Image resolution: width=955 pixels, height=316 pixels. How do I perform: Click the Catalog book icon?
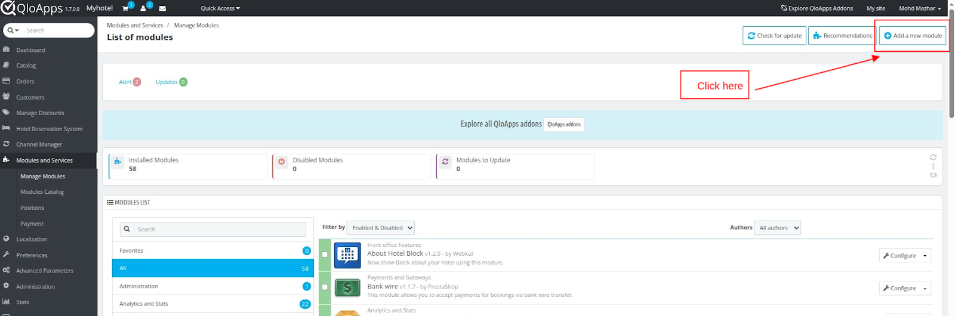6,65
